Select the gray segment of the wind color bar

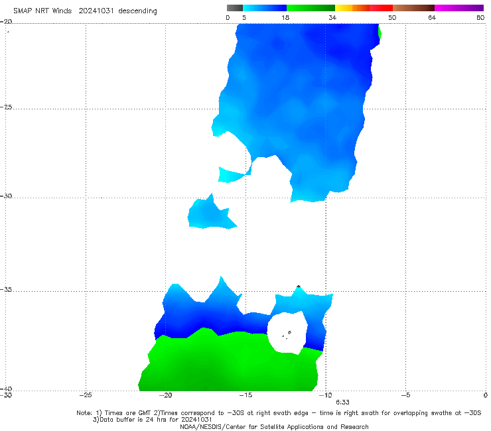click(234, 8)
